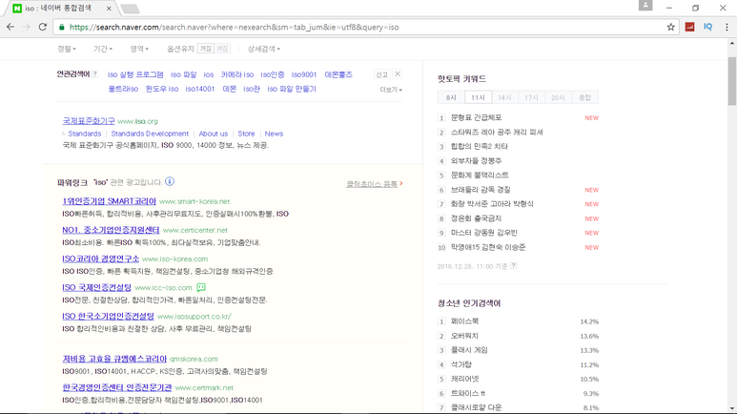
Task: Click hot keyword 막영애15 김현숙 이승준
Action: (488, 247)
